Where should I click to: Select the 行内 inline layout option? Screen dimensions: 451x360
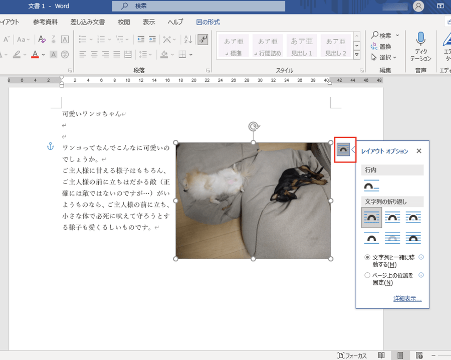[371, 186]
